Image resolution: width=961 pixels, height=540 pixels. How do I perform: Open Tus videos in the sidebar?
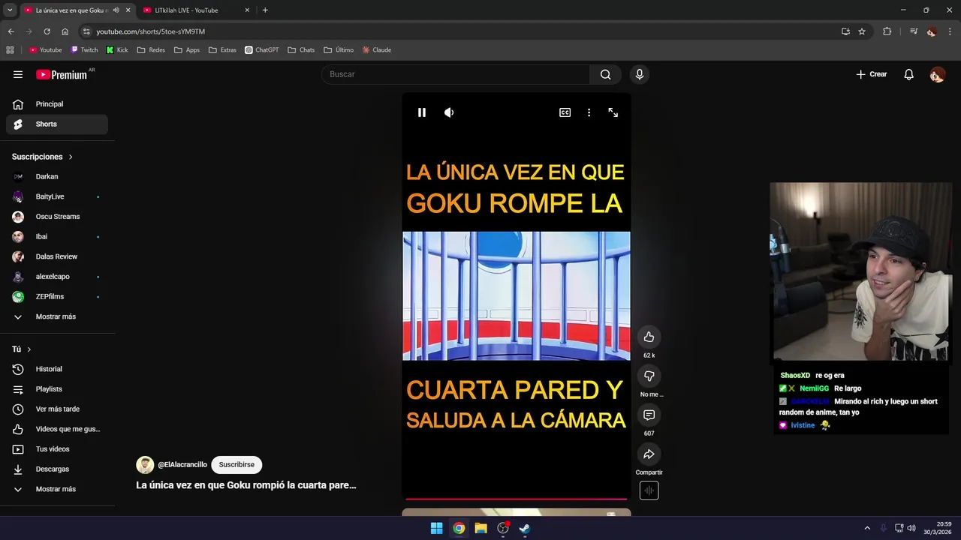pos(57,449)
